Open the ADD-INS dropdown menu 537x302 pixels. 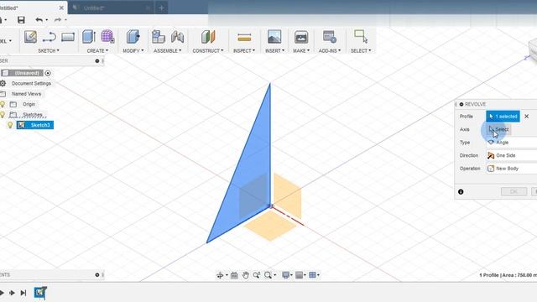(330, 50)
